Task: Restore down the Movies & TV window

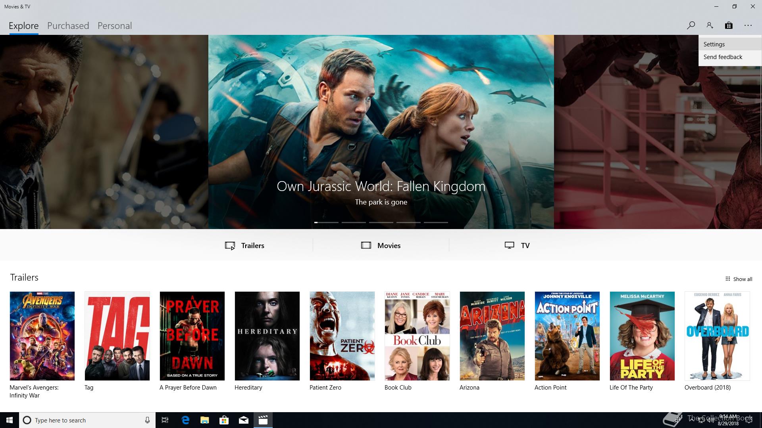Action: tap(735, 6)
